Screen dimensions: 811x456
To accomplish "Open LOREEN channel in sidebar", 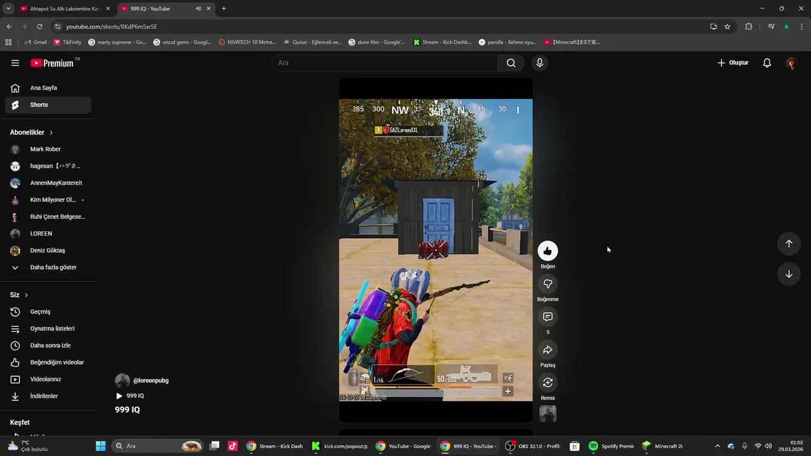I will coord(48,234).
